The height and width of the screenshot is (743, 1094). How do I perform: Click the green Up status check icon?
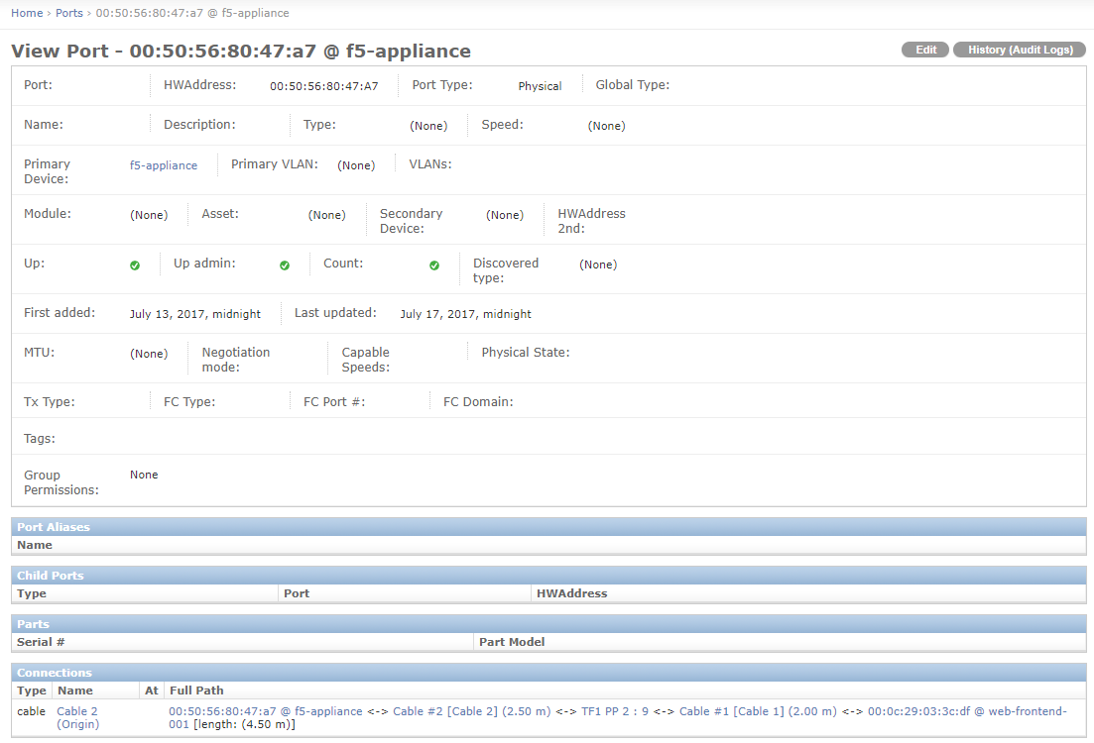(x=135, y=265)
